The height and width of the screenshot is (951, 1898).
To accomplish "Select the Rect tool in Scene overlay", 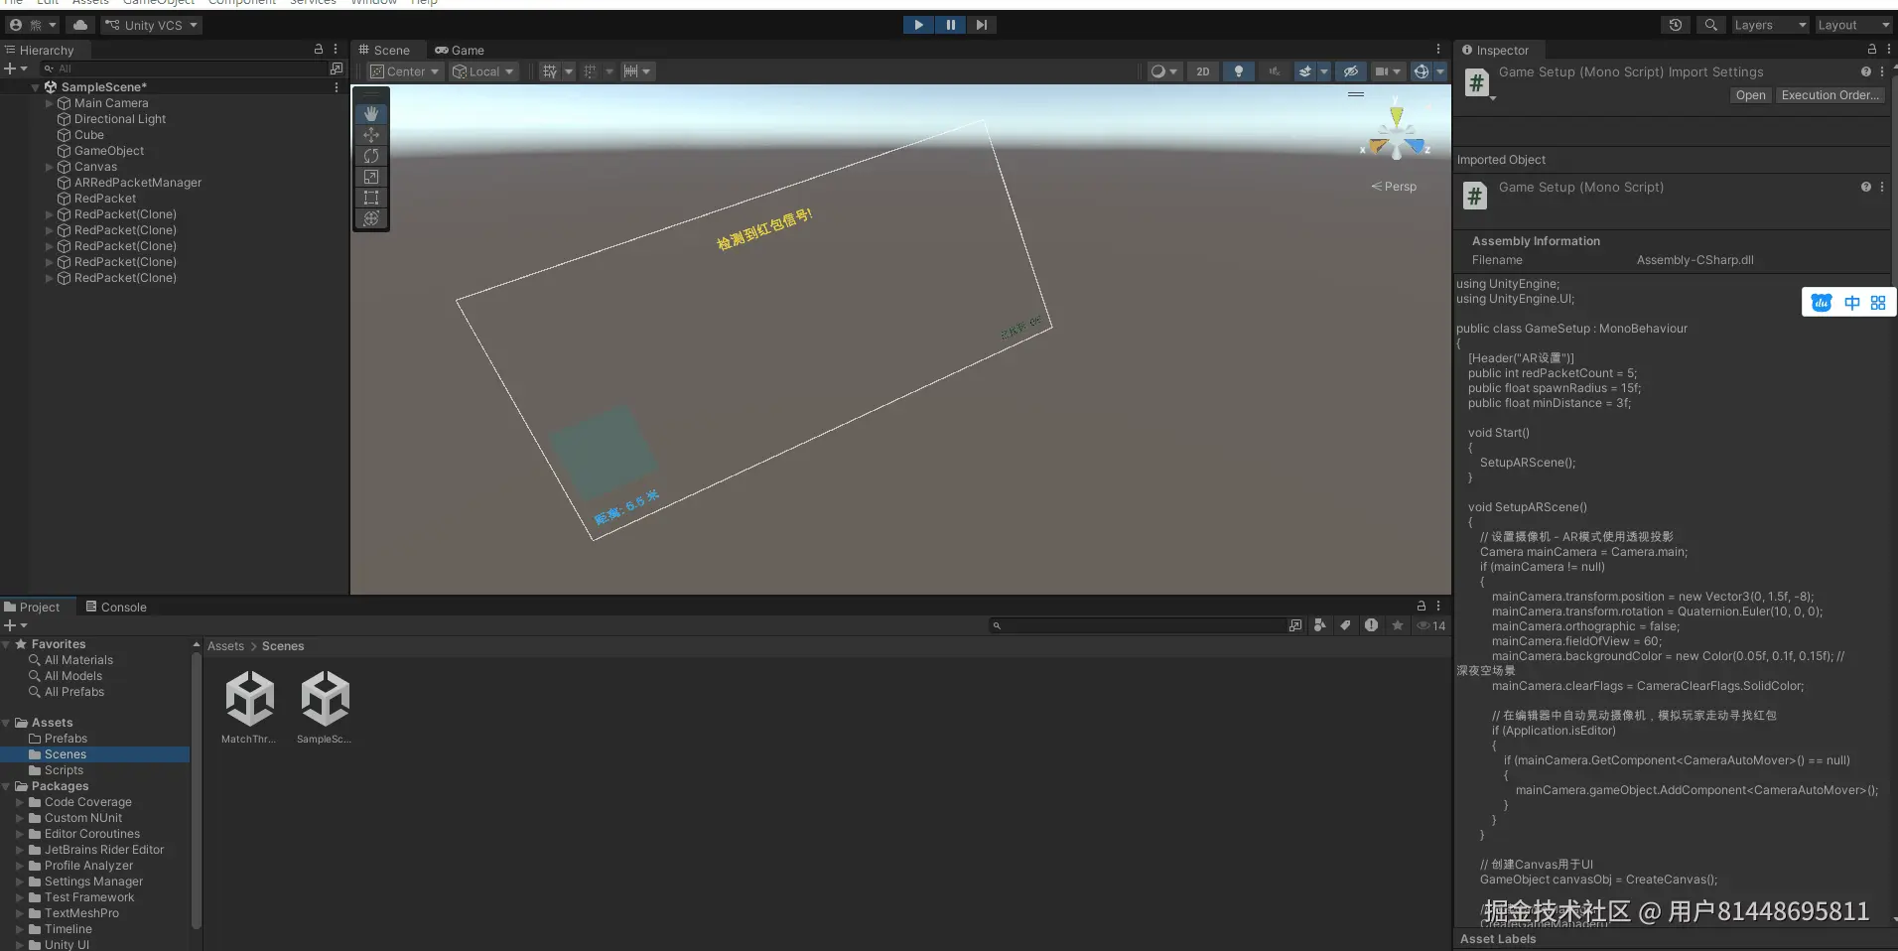I will tap(371, 198).
